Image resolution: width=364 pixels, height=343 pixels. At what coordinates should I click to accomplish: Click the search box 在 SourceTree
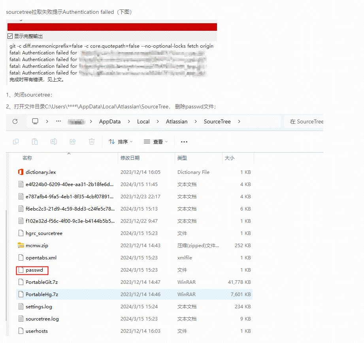click(304, 121)
